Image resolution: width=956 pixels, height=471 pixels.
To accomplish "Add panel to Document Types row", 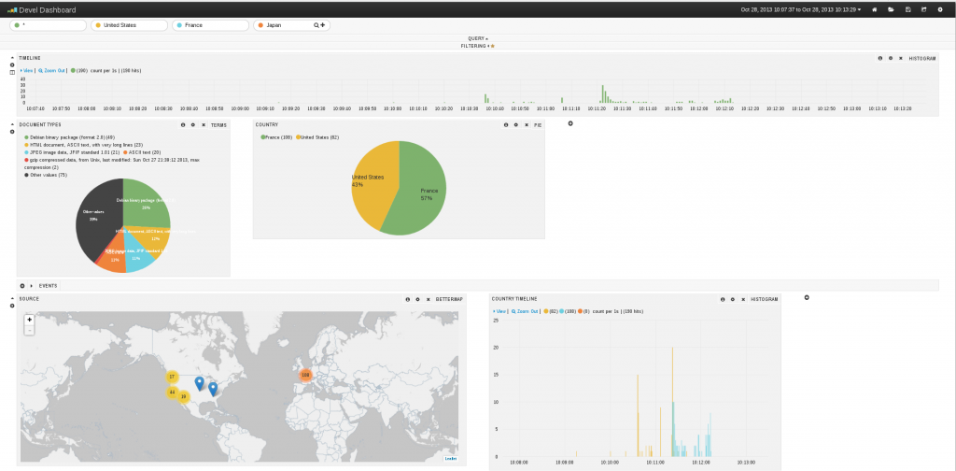I will pyautogui.click(x=570, y=124).
